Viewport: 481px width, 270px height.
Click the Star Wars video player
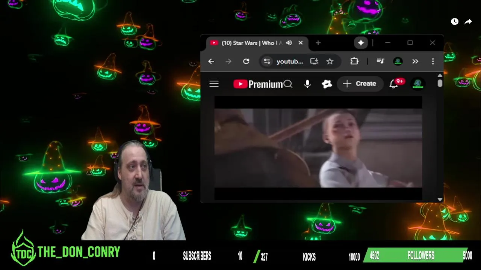(318, 148)
